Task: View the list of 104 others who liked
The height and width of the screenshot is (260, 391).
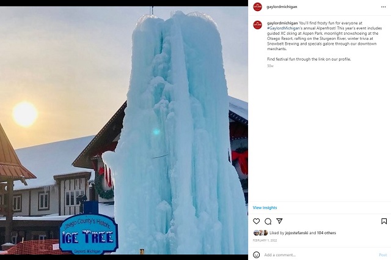Action: tap(326, 232)
